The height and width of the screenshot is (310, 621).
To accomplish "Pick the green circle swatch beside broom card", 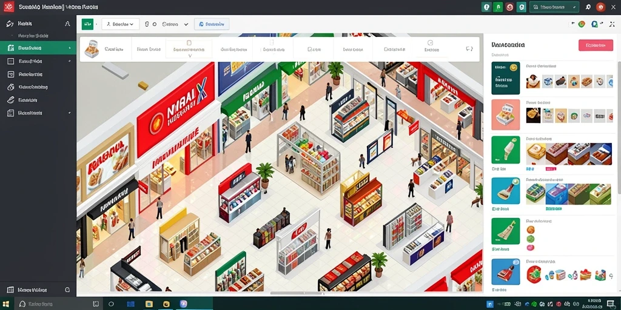I will coord(531,239).
